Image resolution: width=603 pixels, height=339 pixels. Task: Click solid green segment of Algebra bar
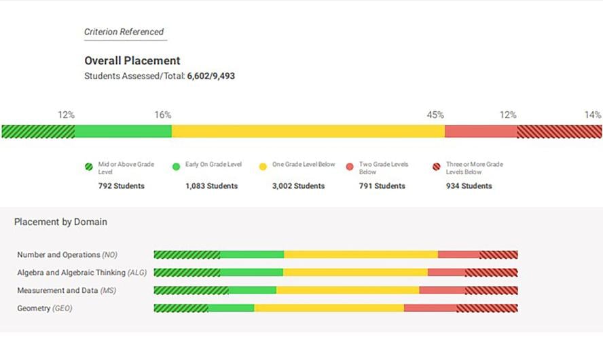point(252,273)
